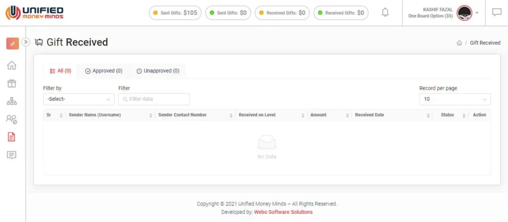Viewport: 508px width, 222px height.
Task: Expand sidebar with double chevron button
Action: pos(26,42)
